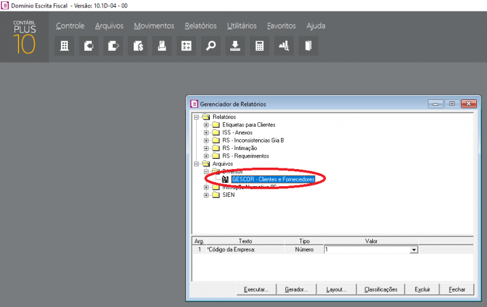The height and width of the screenshot is (307, 487).
Task: Click the download arrow toolbar icon
Action: (x=235, y=46)
